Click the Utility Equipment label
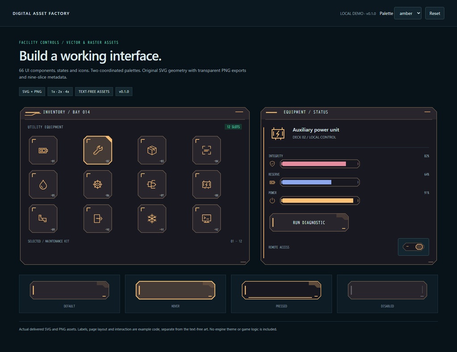The height and width of the screenshot is (352, 457). 46,127
